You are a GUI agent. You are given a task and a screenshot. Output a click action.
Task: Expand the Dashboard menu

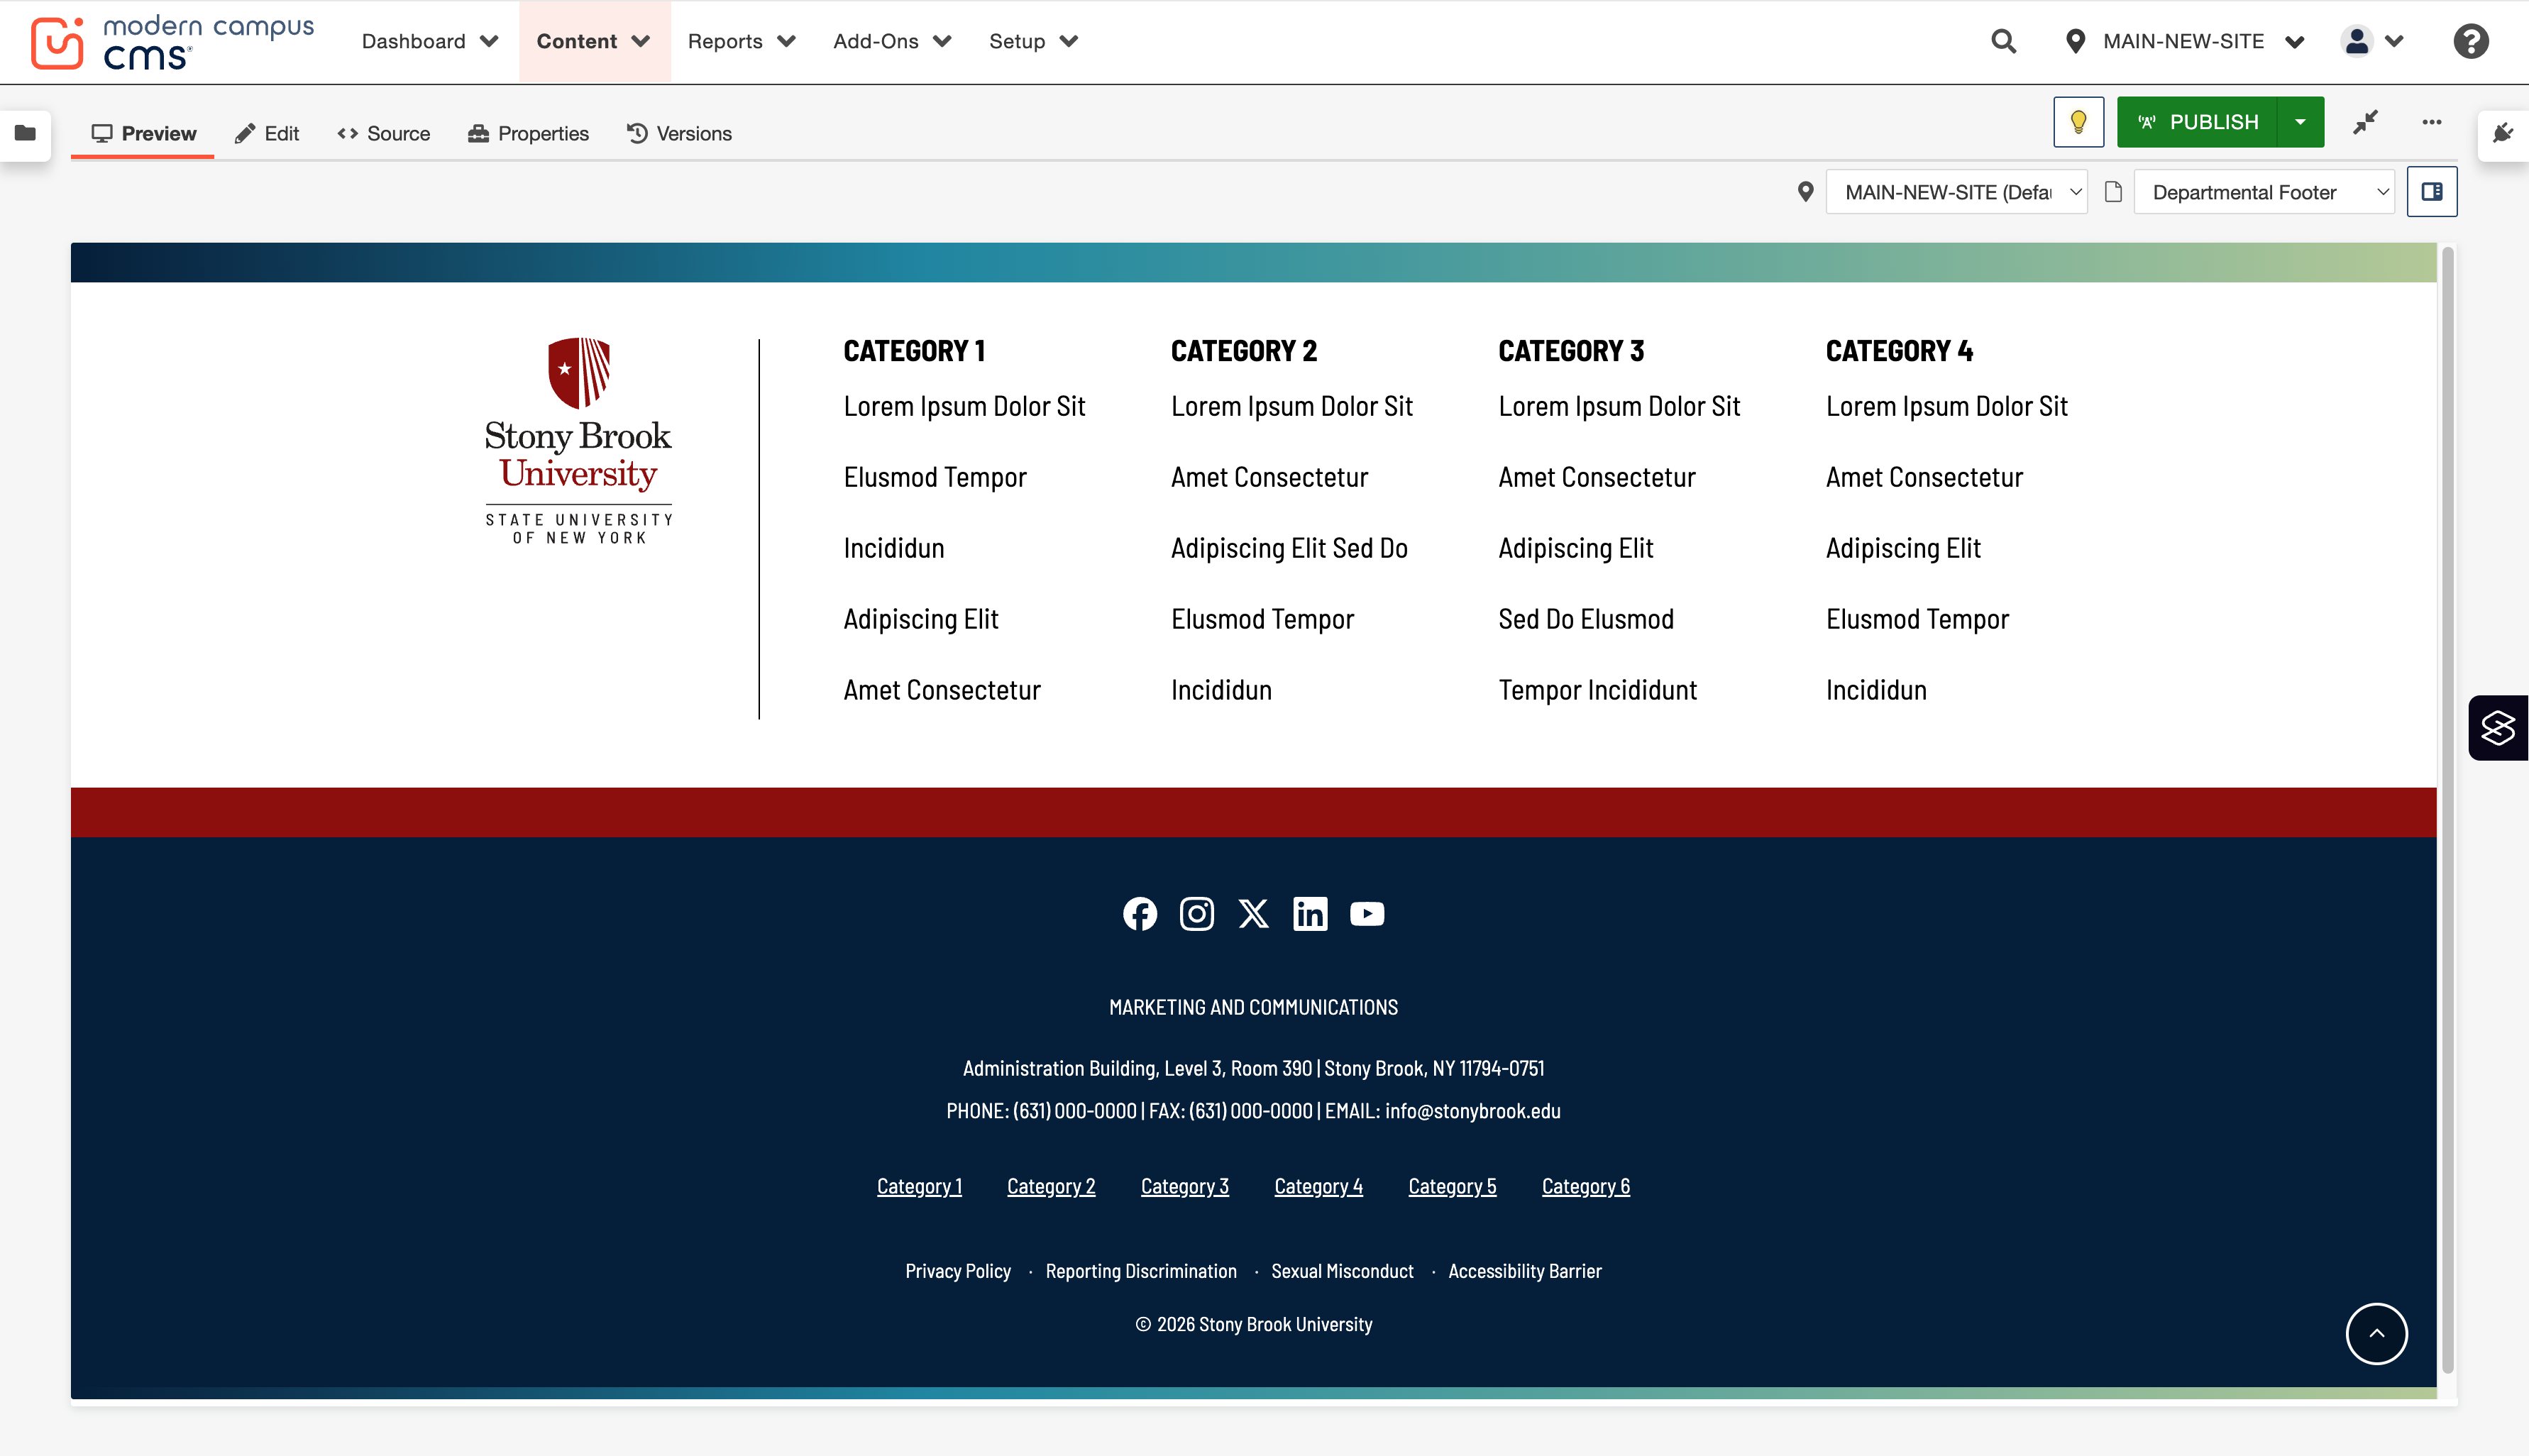coord(430,41)
